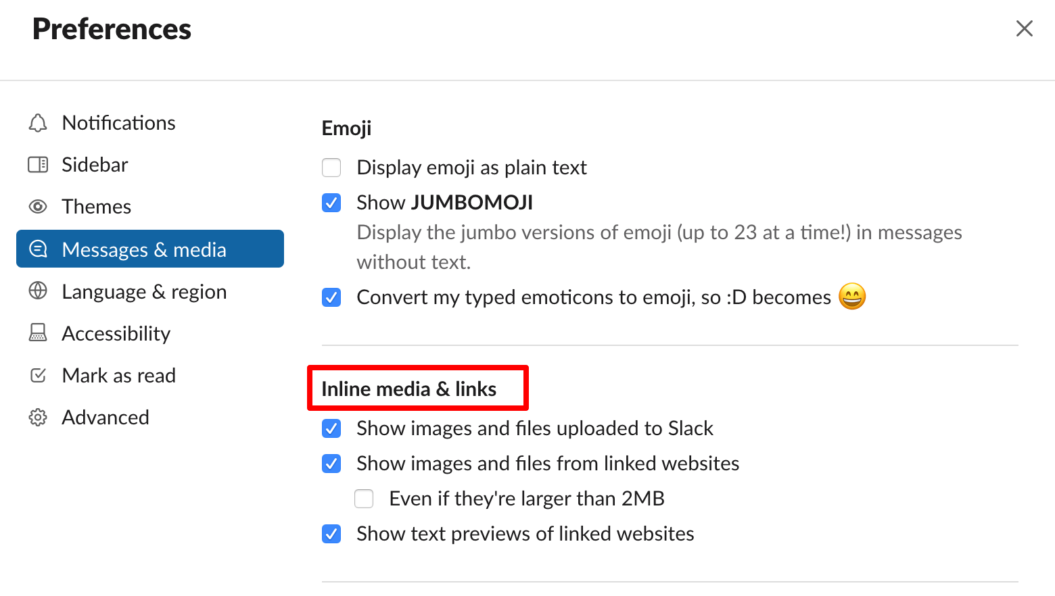1055x596 pixels.
Task: Open Themes via the eye icon
Action: coord(37,206)
